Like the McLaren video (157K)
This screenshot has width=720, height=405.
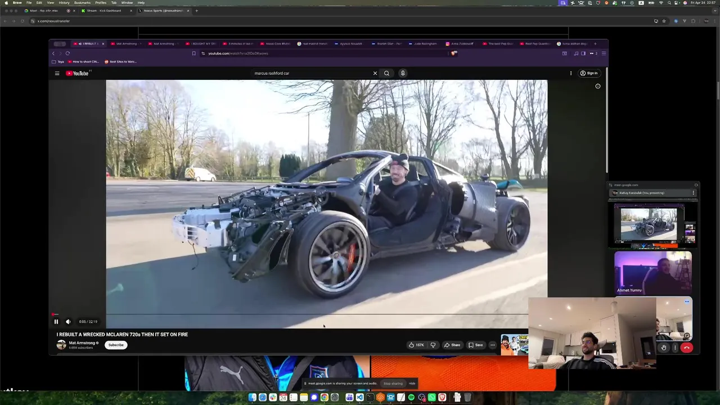click(x=417, y=345)
